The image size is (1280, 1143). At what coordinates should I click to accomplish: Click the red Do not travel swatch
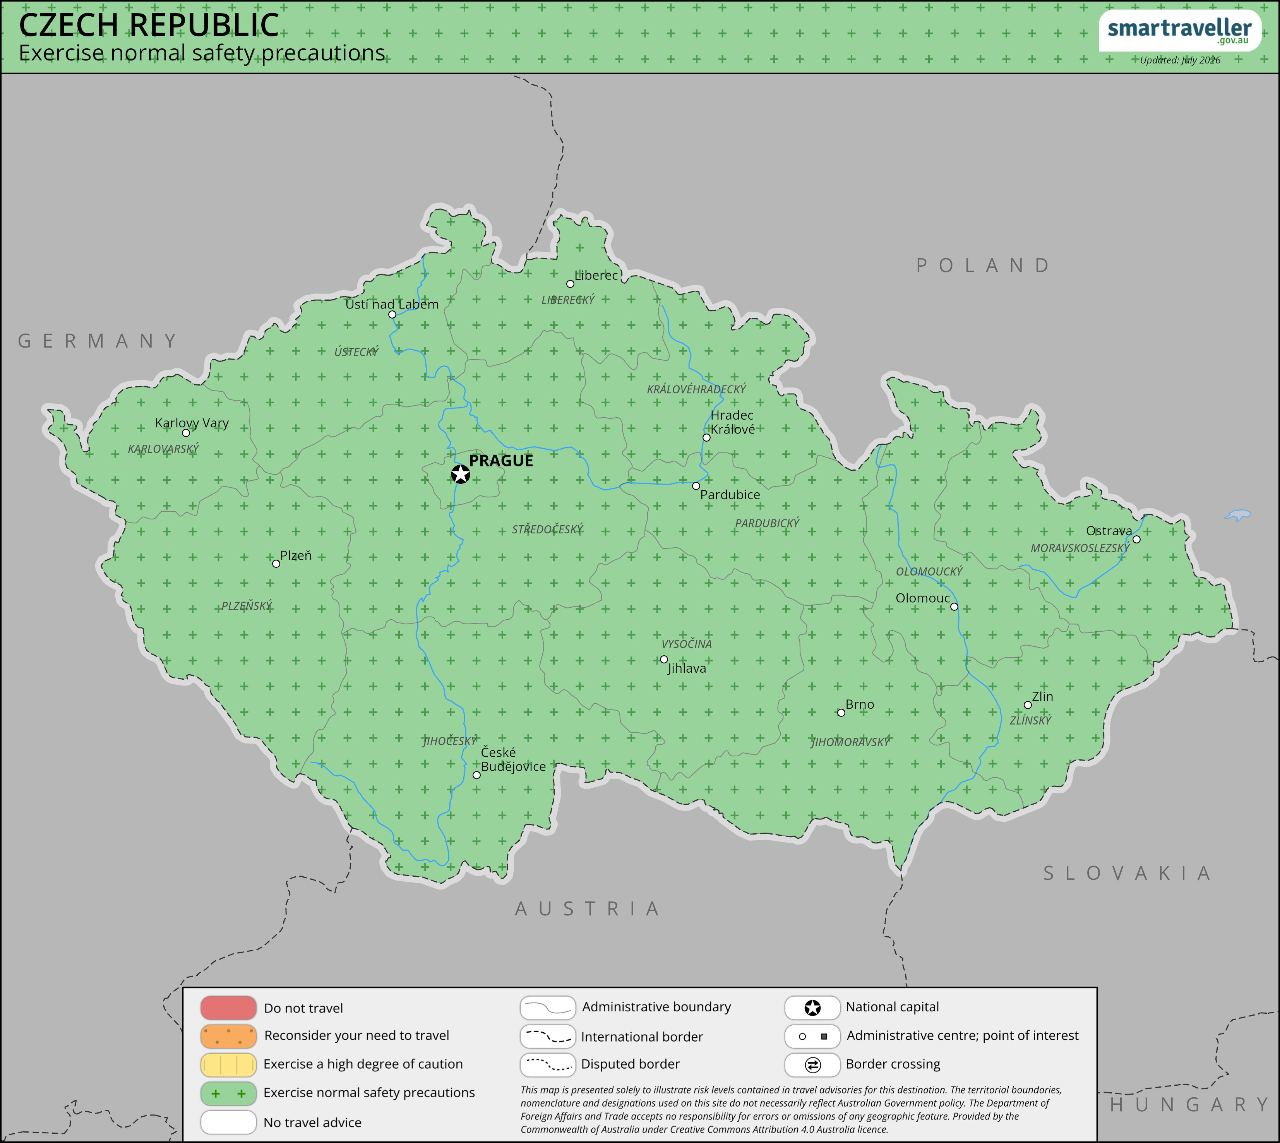229,1008
